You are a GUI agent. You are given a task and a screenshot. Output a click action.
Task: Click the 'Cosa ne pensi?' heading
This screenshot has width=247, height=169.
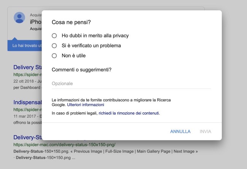point(71,22)
